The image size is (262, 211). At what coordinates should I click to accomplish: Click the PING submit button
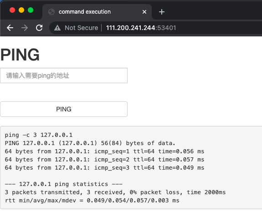tap(64, 109)
